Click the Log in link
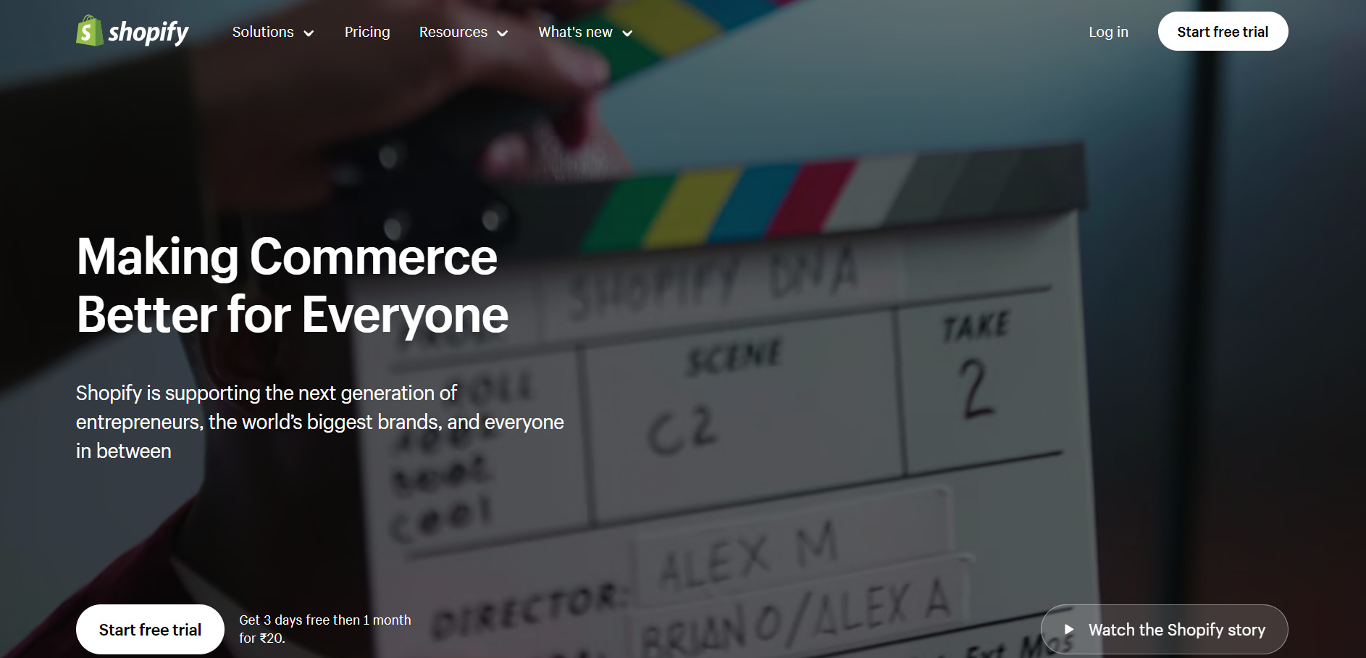Screen dimensions: 1366x658 (x=1108, y=32)
